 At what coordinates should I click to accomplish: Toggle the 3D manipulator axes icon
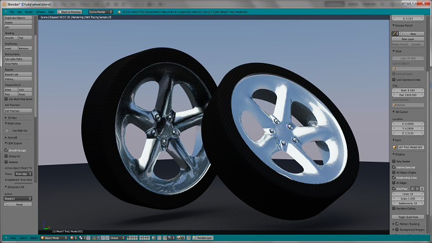(94, 238)
